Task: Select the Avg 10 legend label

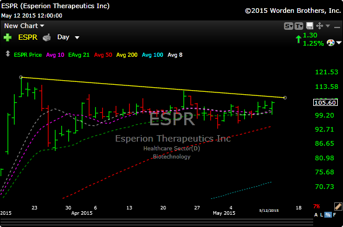Action: [55, 55]
